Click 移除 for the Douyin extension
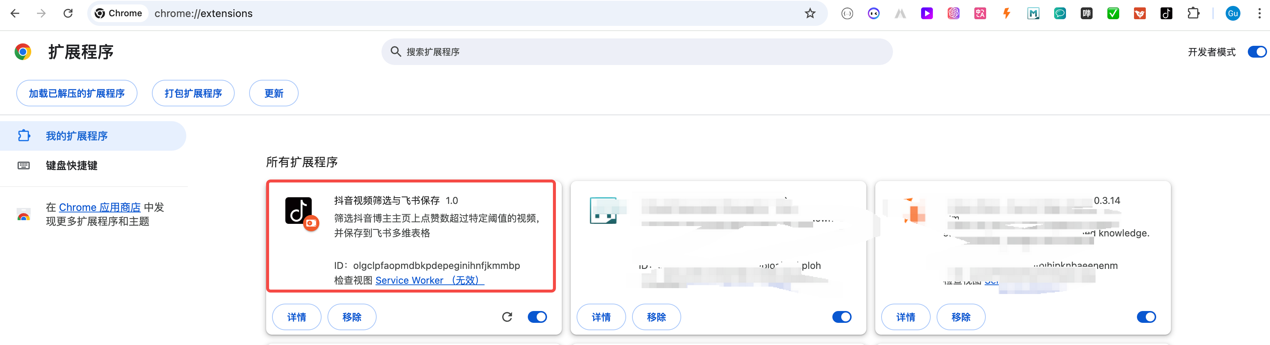1270x345 pixels. click(x=352, y=317)
